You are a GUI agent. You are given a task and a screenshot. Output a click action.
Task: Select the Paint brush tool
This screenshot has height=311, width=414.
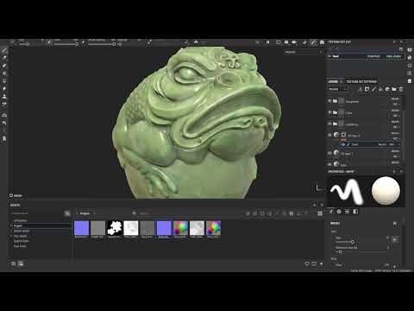[x=4, y=50]
